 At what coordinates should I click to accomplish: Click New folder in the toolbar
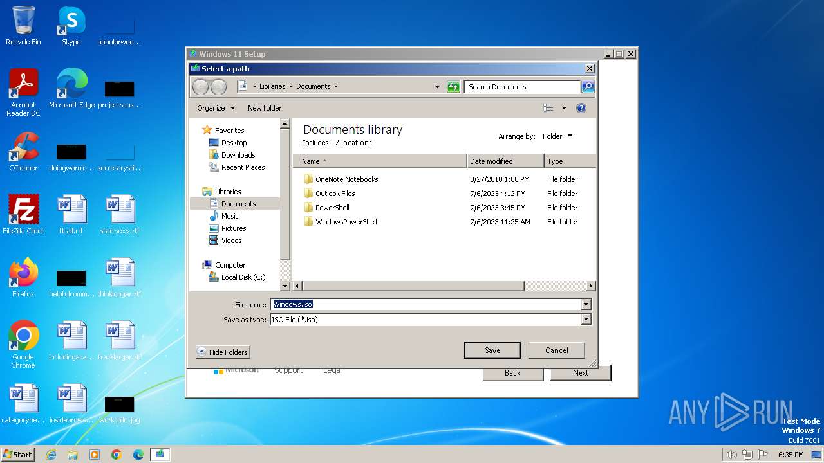click(265, 108)
